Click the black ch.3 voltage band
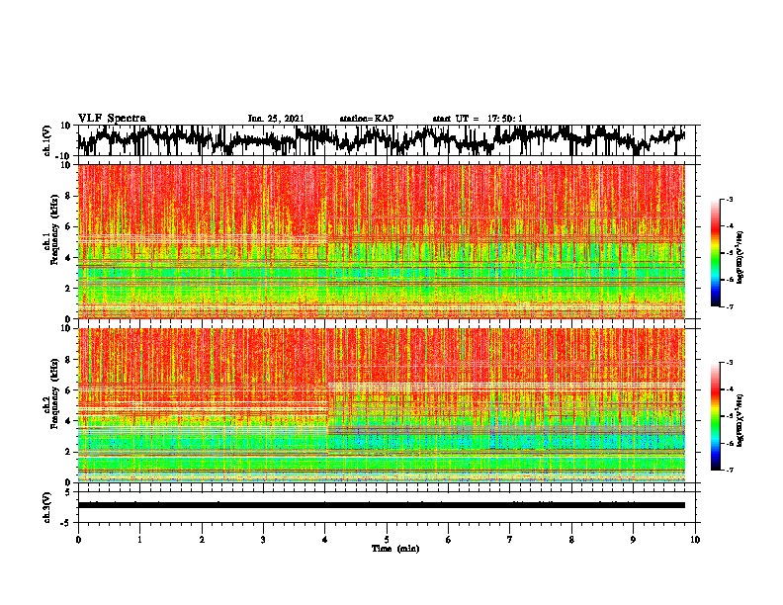Image resolution: width=783 pixels, height=605 pixels. [x=381, y=505]
